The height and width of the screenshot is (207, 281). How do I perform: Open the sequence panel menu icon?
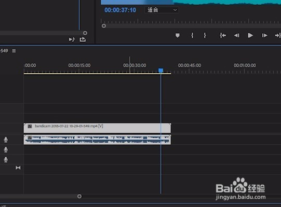tap(14, 51)
